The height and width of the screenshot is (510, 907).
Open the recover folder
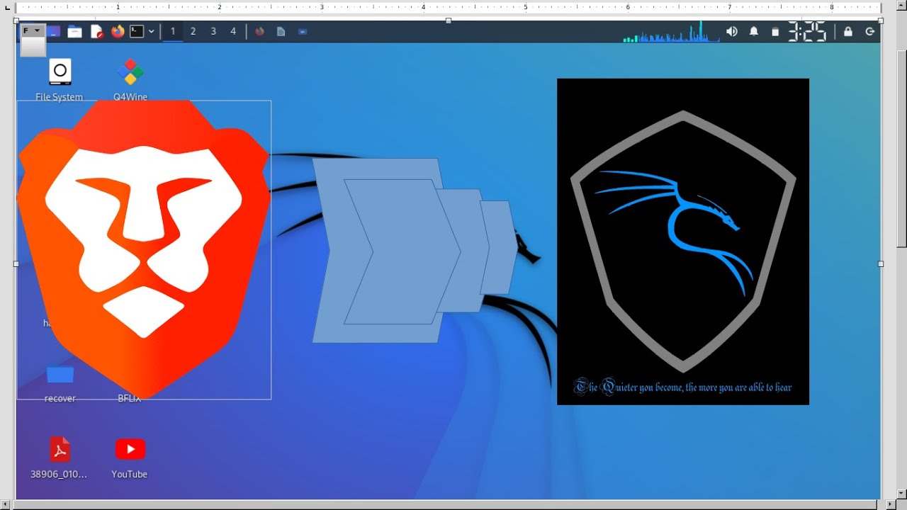[x=60, y=383]
